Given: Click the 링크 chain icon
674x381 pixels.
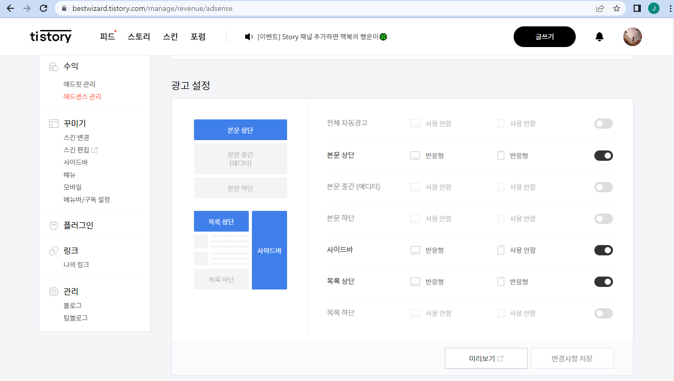Looking at the screenshot, I should [x=53, y=251].
